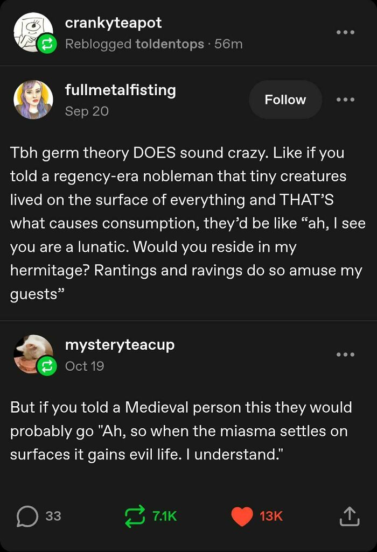Open the meatball menu beside mysteryteacup
This screenshot has width=377, height=552.
pyautogui.click(x=345, y=353)
